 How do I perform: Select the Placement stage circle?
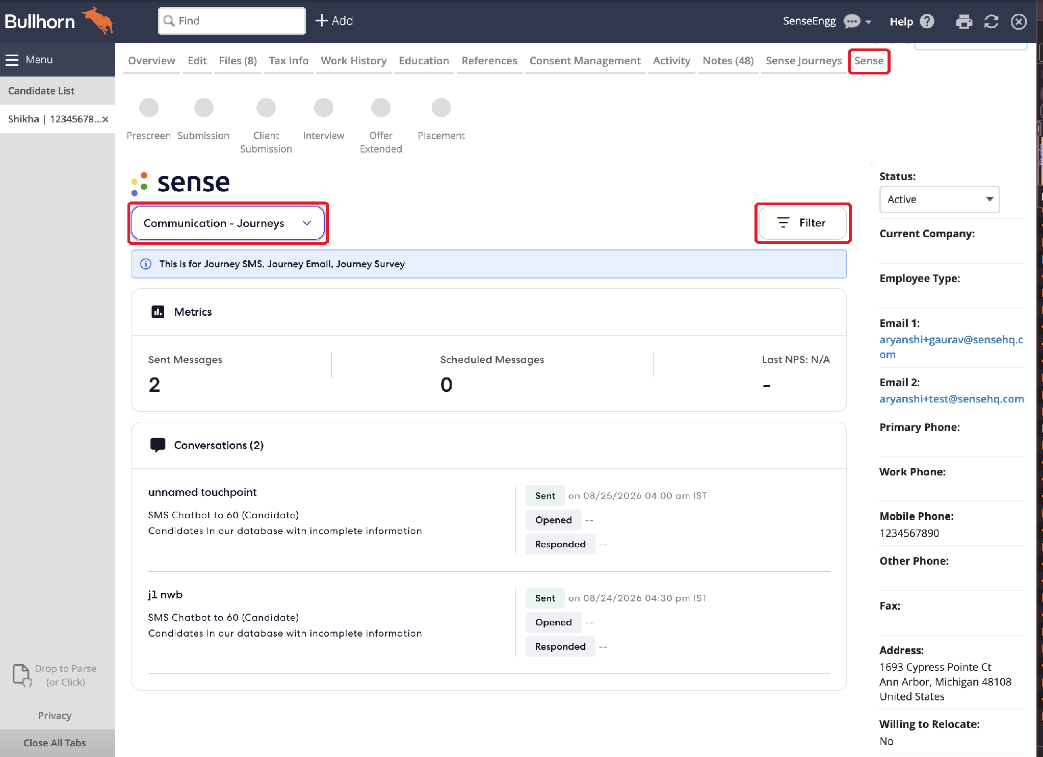[441, 108]
